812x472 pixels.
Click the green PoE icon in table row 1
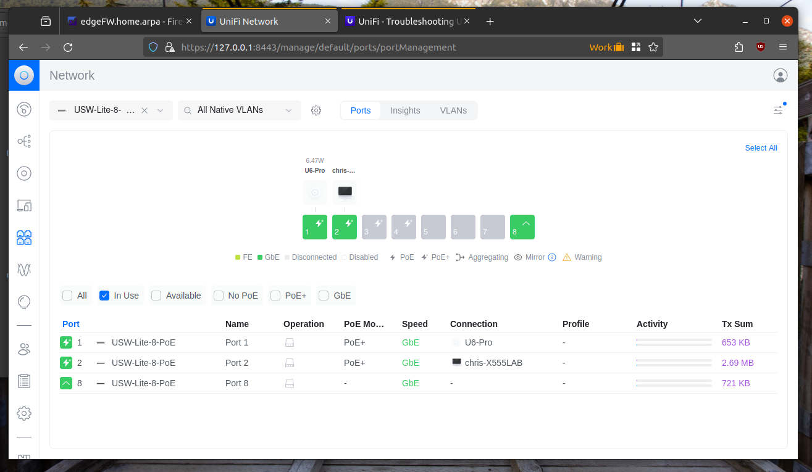point(66,342)
